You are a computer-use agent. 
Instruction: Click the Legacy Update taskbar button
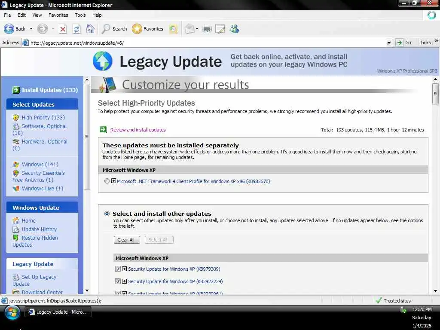58,312
